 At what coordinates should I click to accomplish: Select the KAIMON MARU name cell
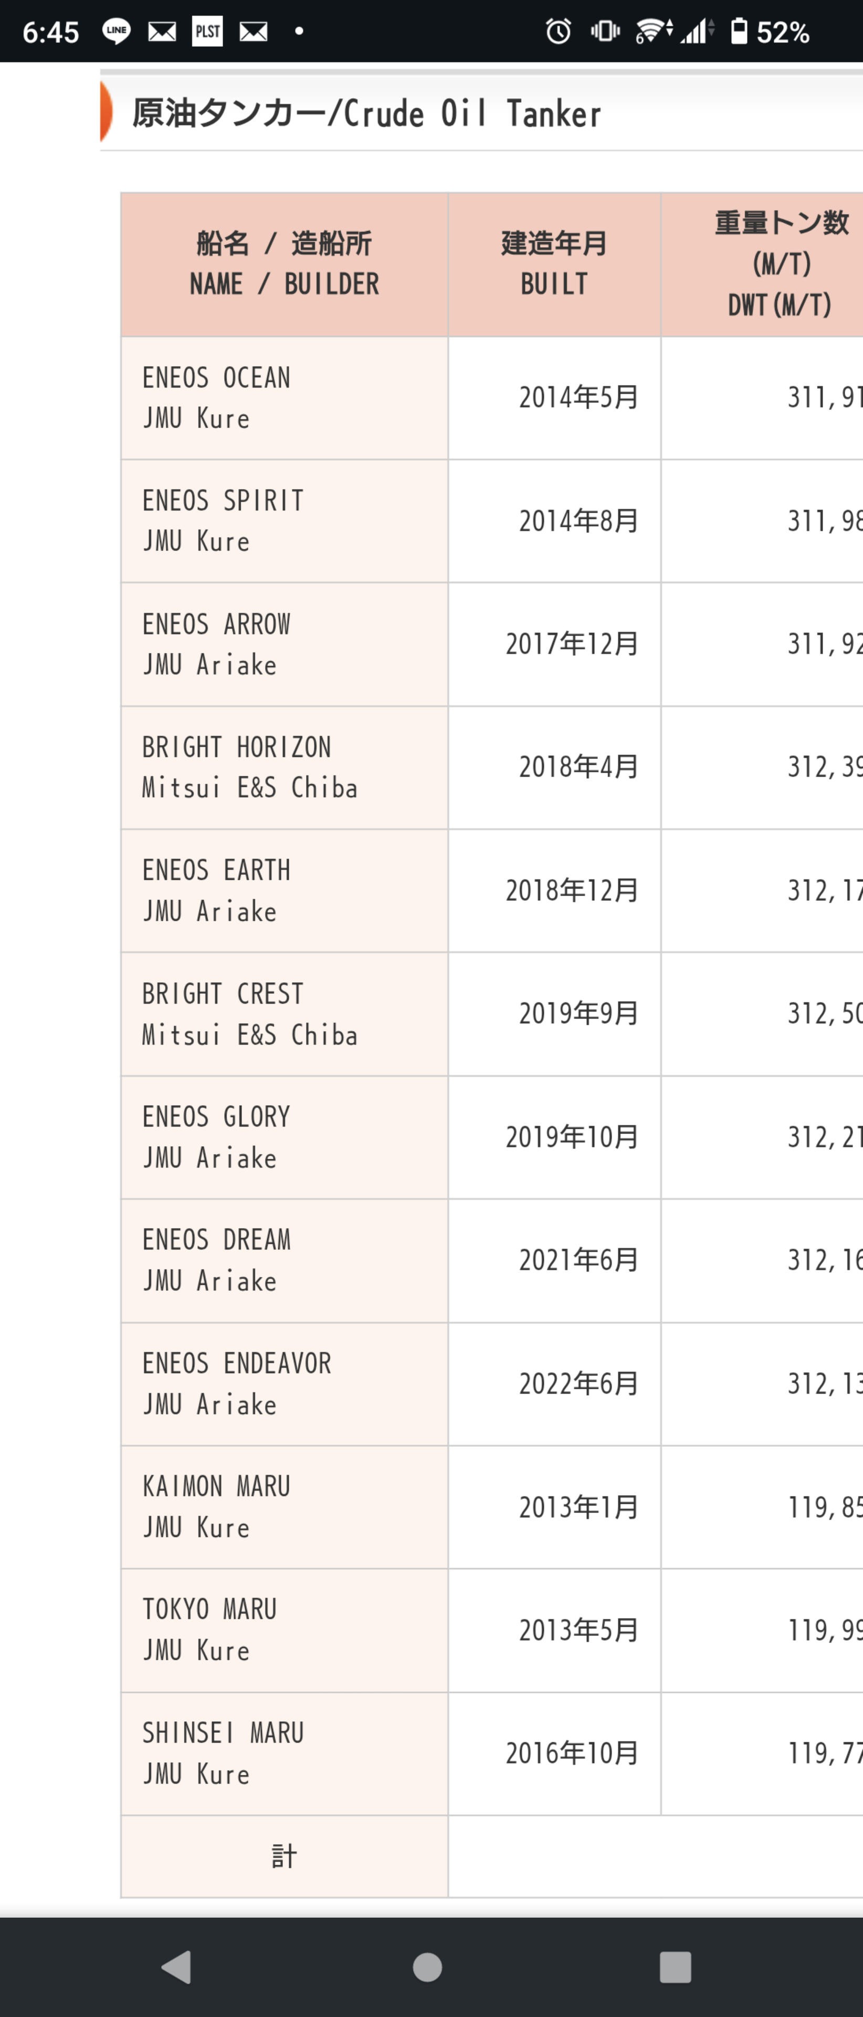284,1506
